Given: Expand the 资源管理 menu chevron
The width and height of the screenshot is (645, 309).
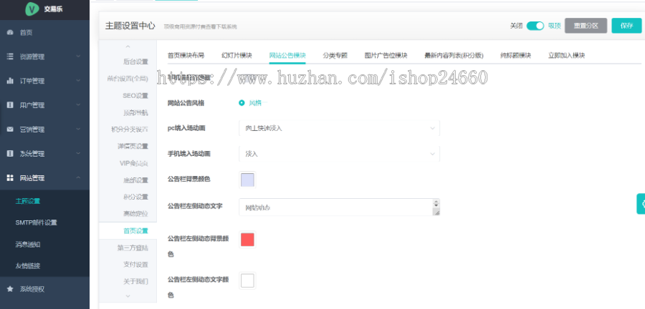Looking at the screenshot, I should 78,57.
